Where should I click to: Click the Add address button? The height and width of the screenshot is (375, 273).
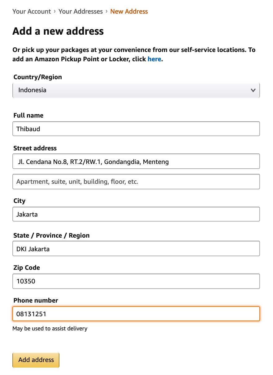36,360
